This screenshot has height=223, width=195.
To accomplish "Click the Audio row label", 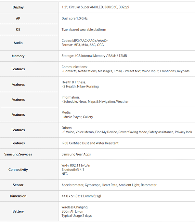I will click(18, 43).
